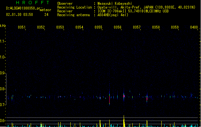This screenshot has width=201, height=127.
Task: Click the 0359 time marker
Action: point(175,27)
